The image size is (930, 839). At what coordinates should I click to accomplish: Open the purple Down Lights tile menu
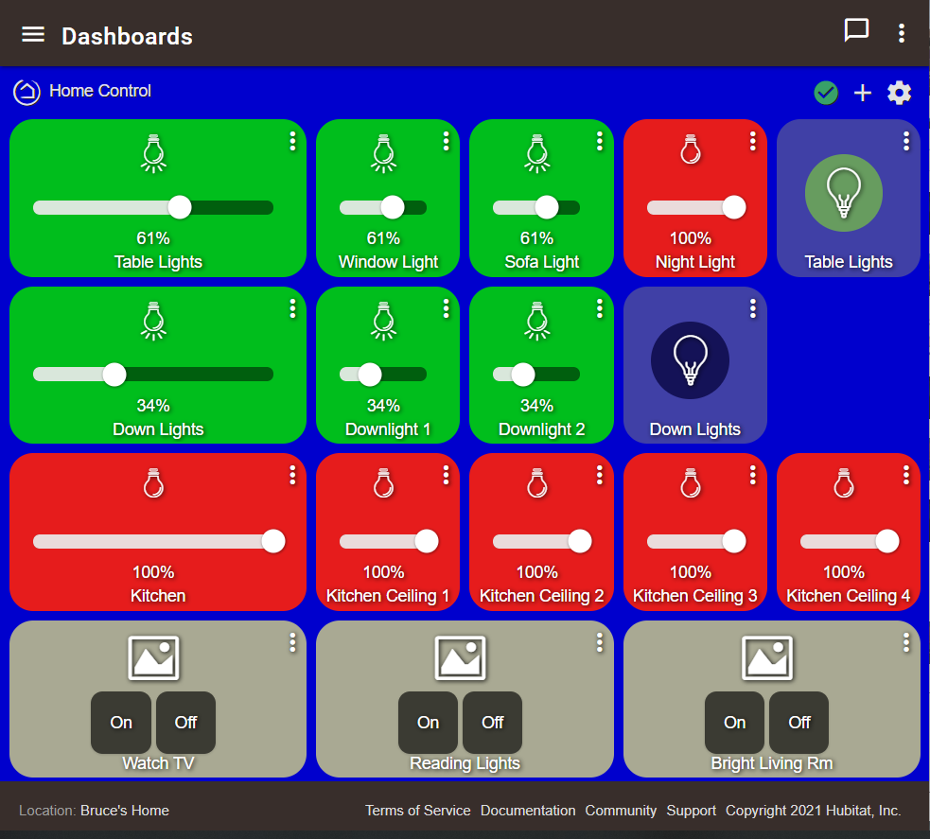coord(753,308)
